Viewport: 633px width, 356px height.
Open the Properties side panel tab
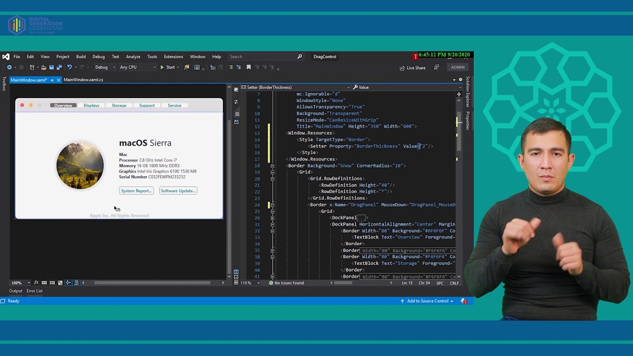467,121
